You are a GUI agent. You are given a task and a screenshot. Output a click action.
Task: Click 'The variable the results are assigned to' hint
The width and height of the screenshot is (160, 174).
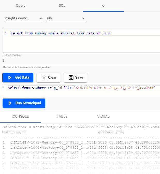click(x=26, y=67)
